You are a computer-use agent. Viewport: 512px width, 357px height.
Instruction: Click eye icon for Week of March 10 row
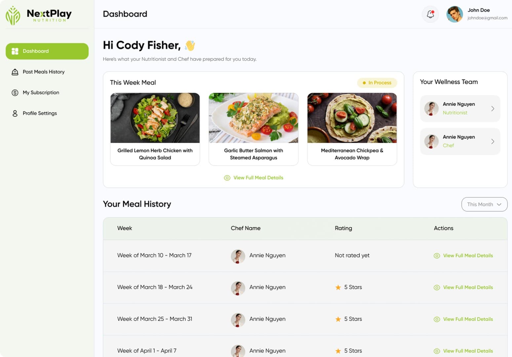point(437,256)
